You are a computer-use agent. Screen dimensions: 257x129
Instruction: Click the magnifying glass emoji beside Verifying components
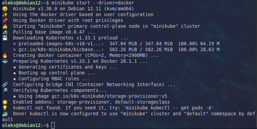pyautogui.click(x=5, y=91)
